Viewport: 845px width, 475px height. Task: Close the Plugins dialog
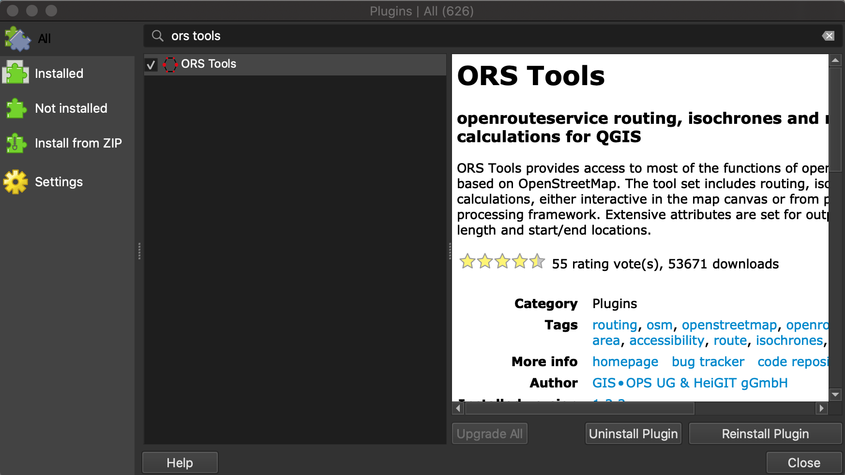(804, 463)
